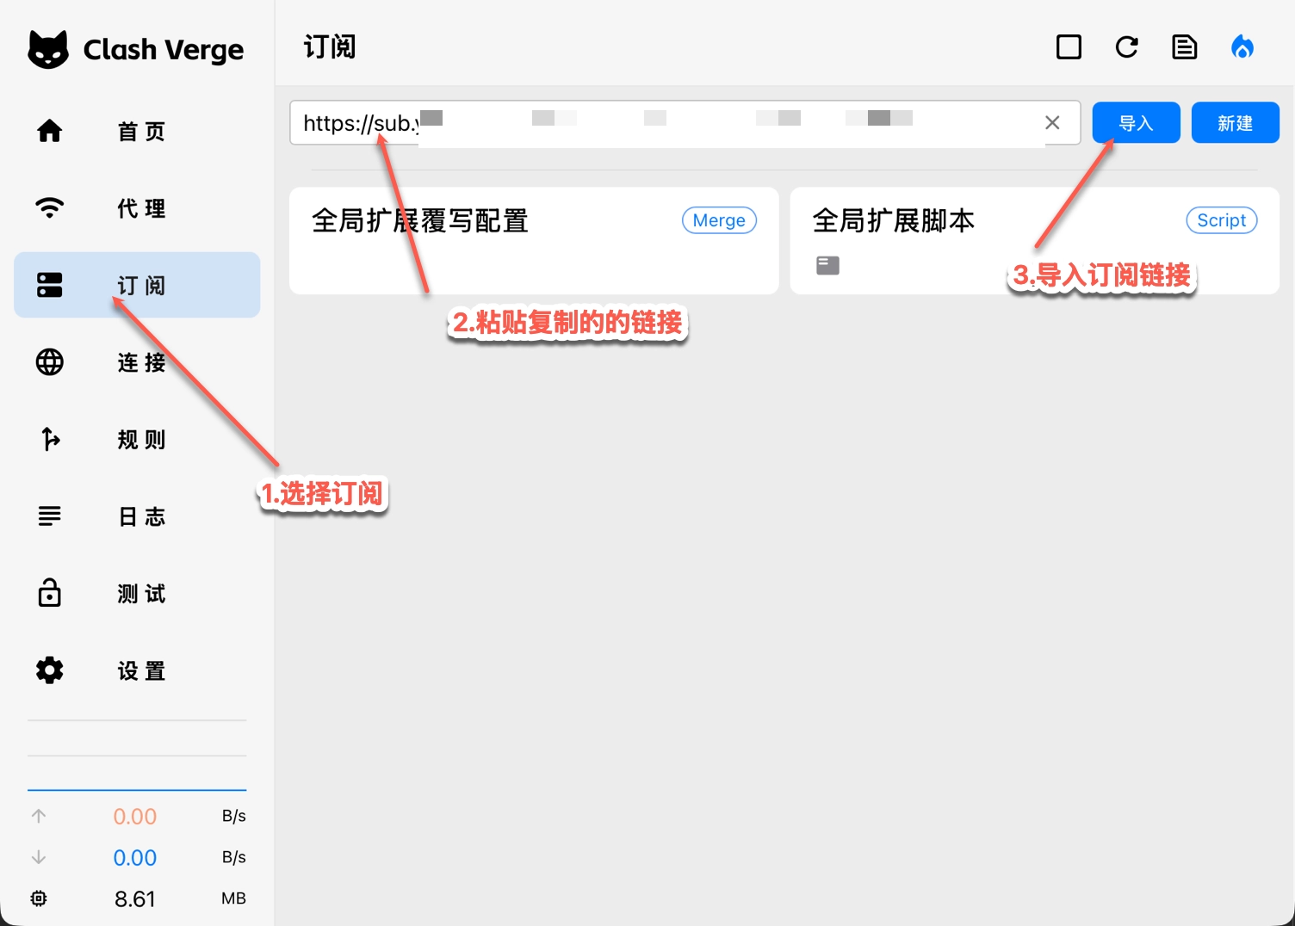This screenshot has width=1295, height=926.
Task: Open the runtime config document icon
Action: (1185, 47)
